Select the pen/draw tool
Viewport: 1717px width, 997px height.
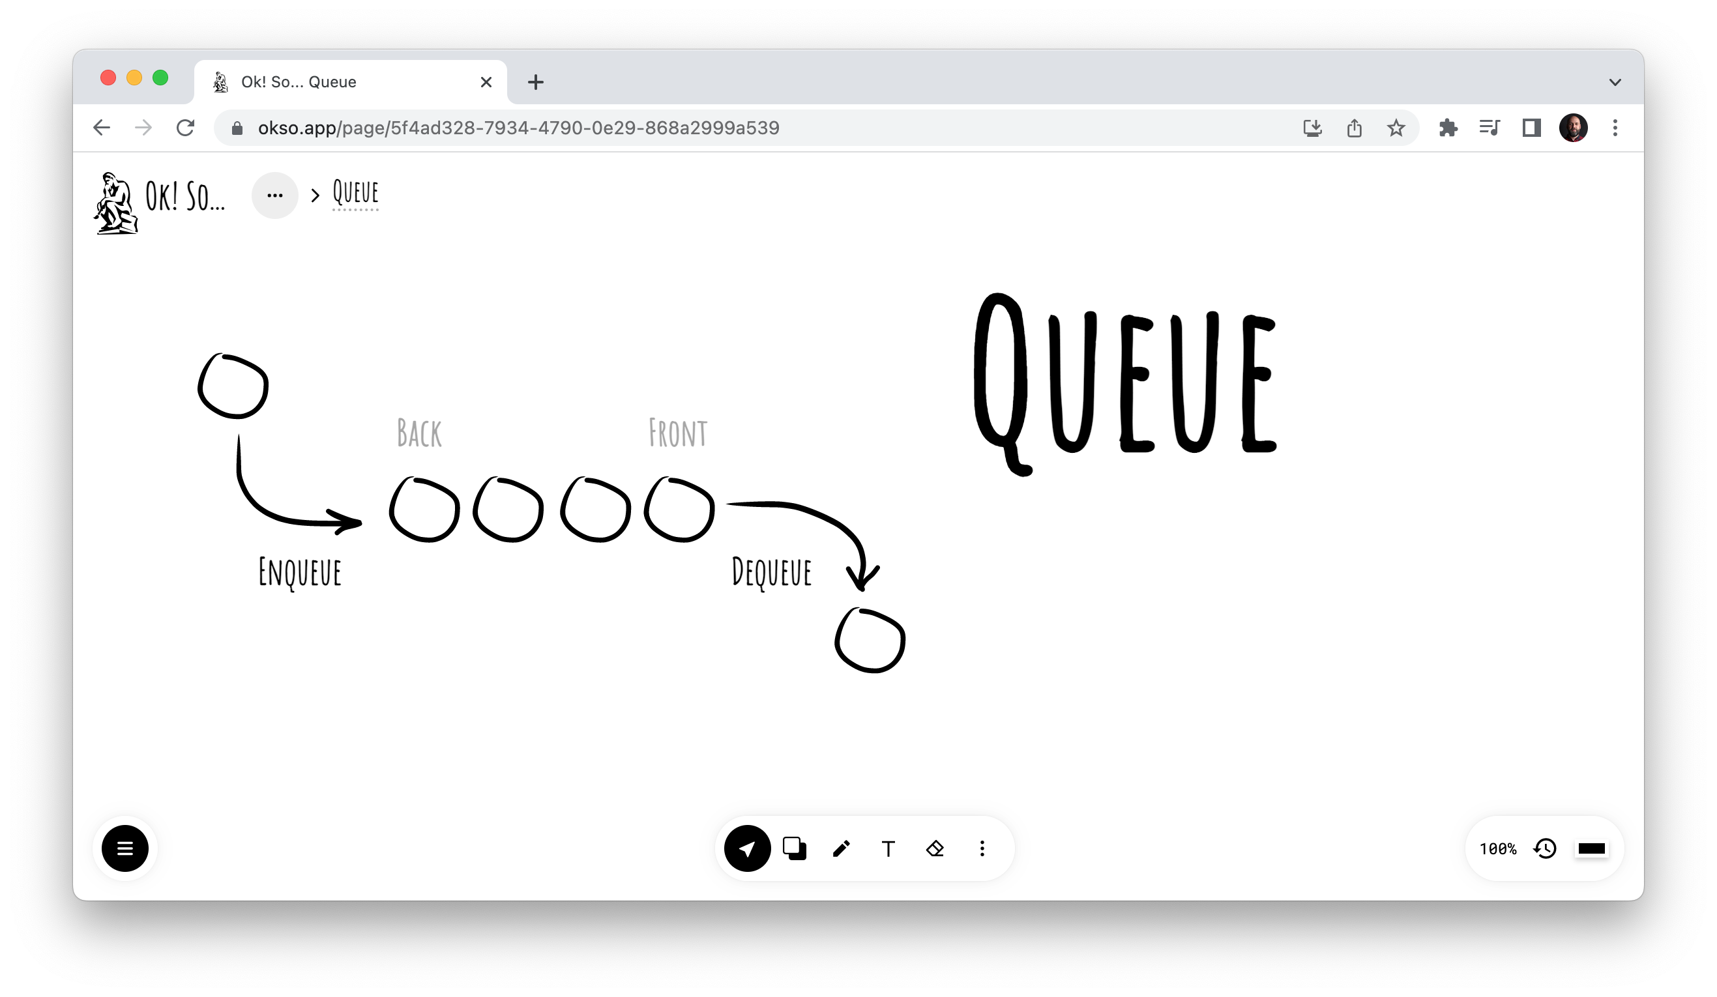point(841,847)
